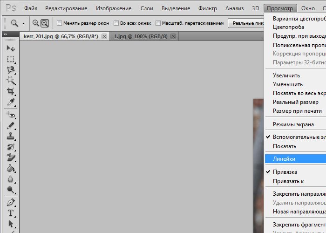Open the Редактирование menu
Screen dimensions: 326x233
pos(66,8)
